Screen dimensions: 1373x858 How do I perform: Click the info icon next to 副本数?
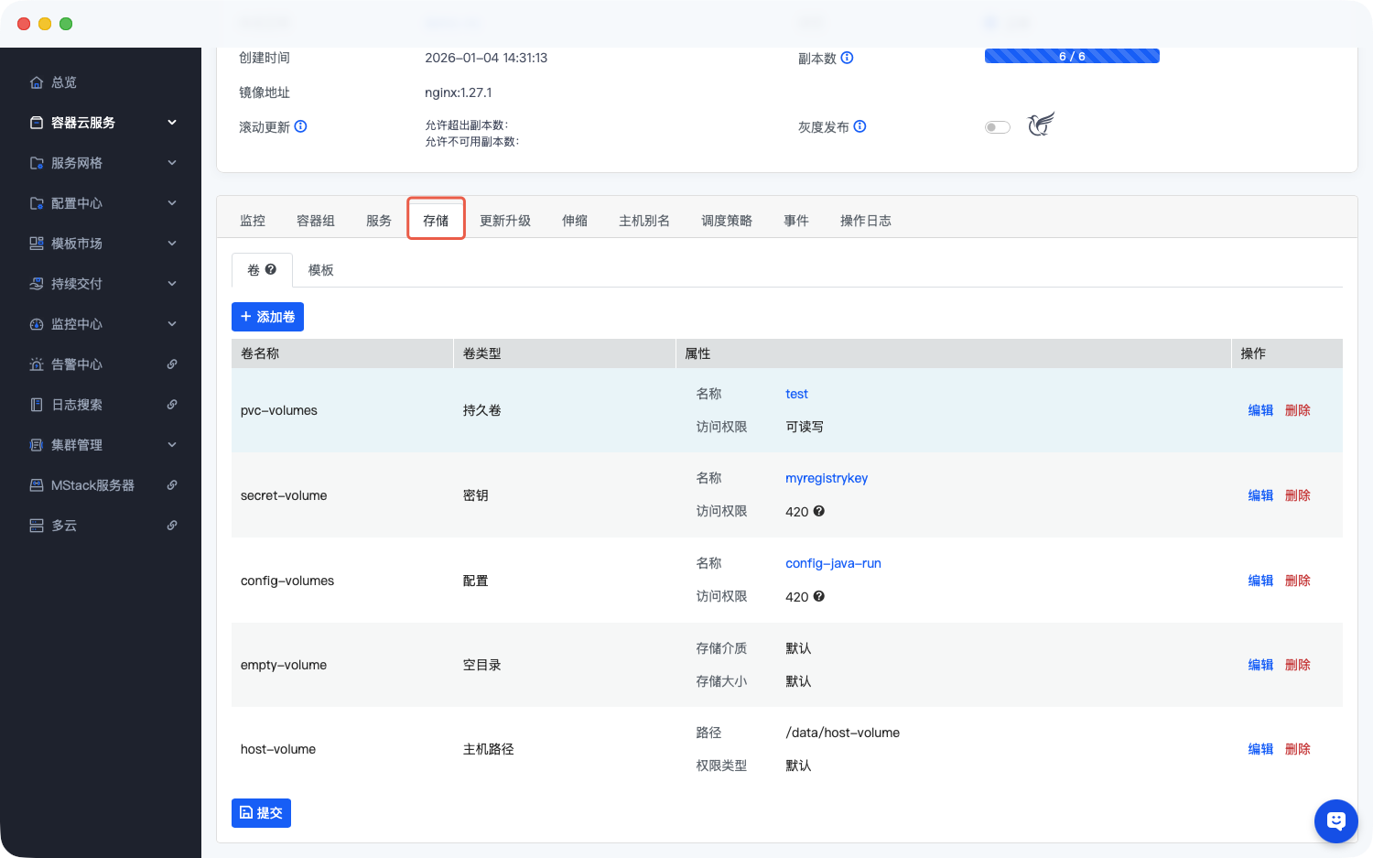click(847, 58)
